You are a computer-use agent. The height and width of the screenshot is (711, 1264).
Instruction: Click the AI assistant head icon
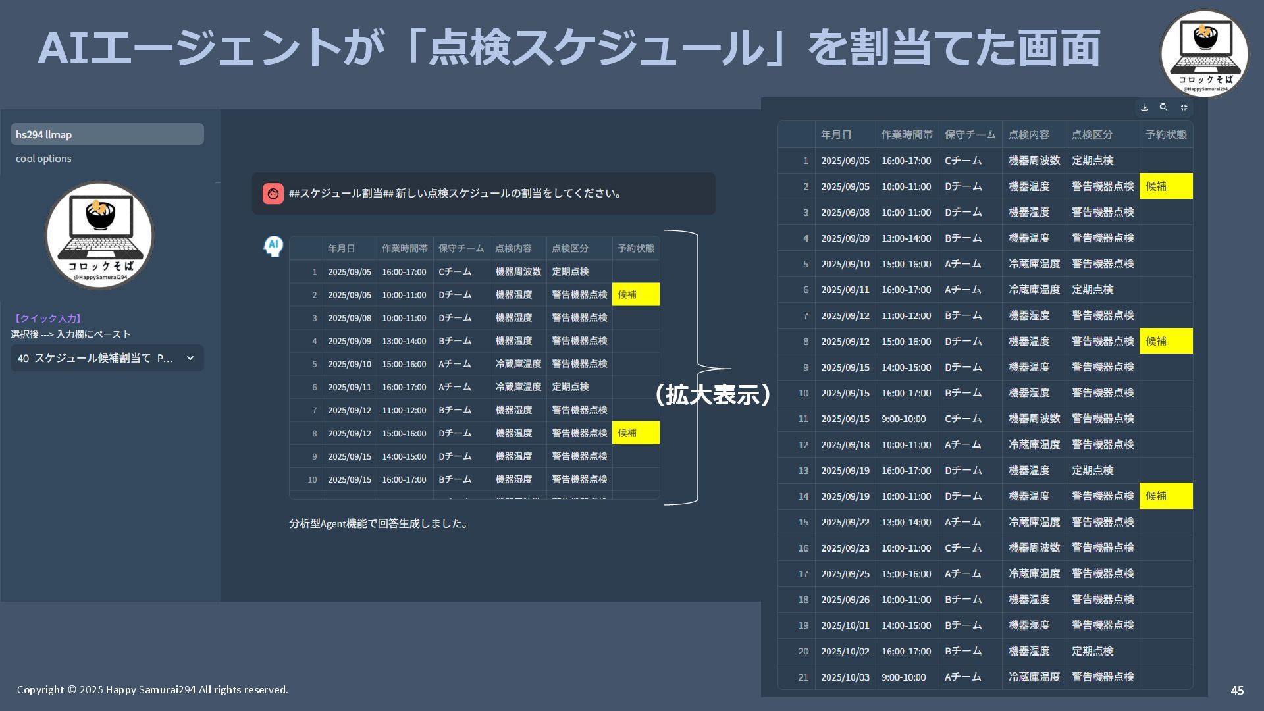pyautogui.click(x=273, y=247)
